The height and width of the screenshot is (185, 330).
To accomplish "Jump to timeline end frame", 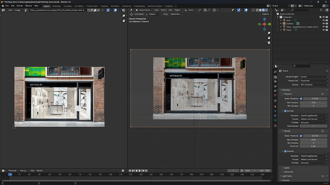I will coord(146,171).
